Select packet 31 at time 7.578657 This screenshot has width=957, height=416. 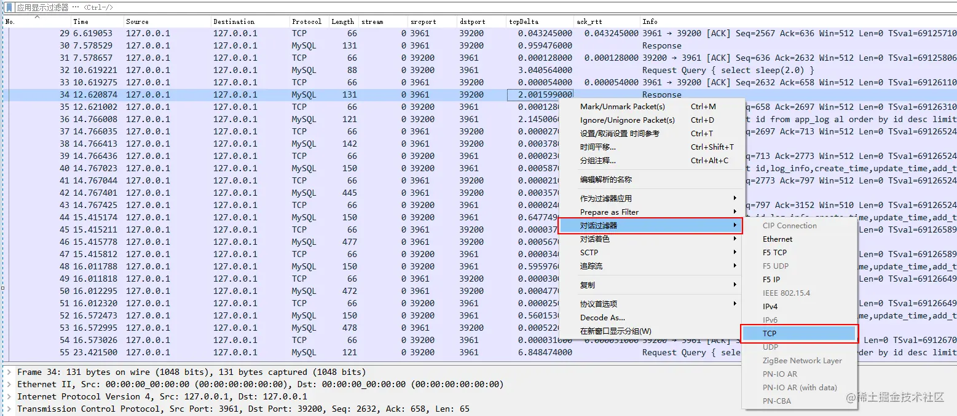coord(480,58)
